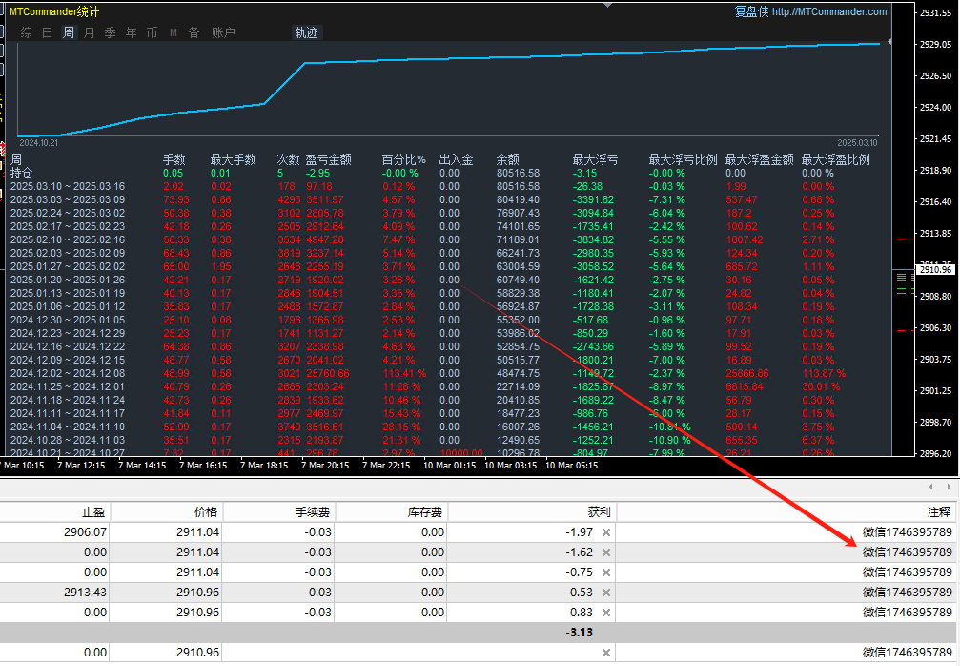This screenshot has height=666, width=960.
Task: Close the order with profit -1.62
Action: [x=606, y=552]
